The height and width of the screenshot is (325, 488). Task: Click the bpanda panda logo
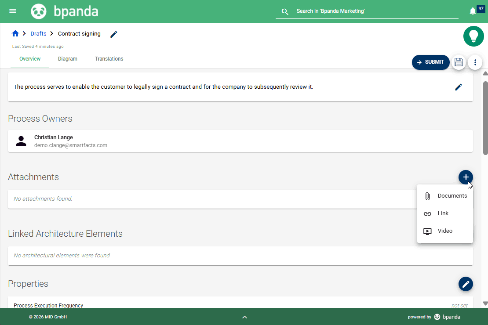(x=39, y=11)
